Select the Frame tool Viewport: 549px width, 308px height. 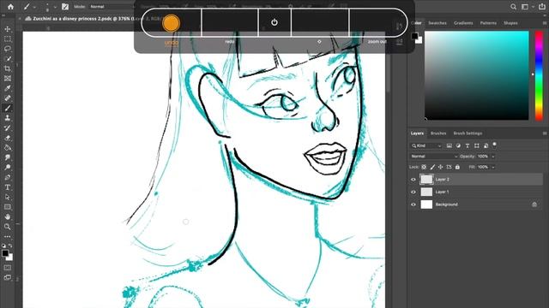pyautogui.click(x=8, y=79)
